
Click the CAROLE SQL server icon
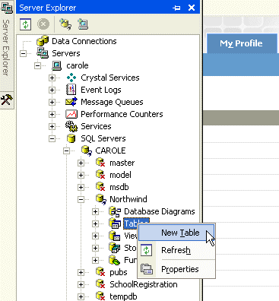pos(86,150)
